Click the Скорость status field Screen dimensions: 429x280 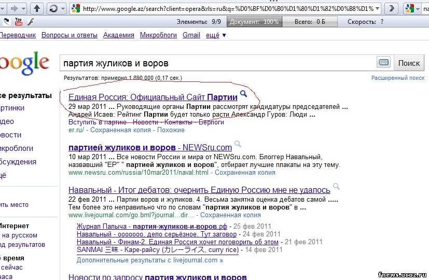tap(365, 22)
